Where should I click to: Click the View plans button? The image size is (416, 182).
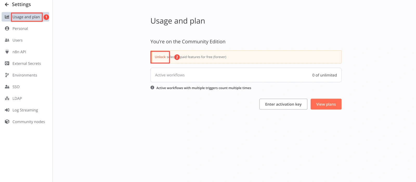(x=326, y=104)
